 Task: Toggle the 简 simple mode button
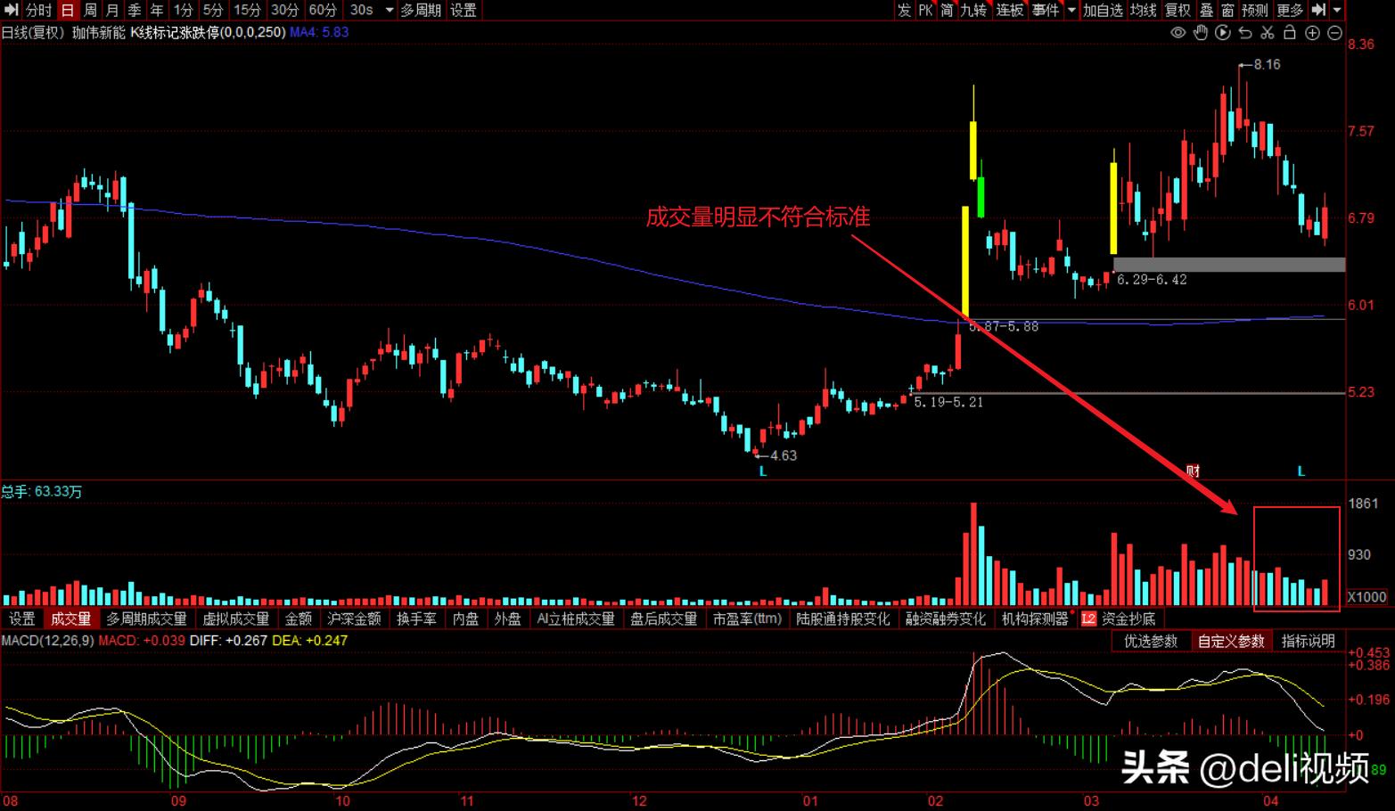[x=947, y=10]
